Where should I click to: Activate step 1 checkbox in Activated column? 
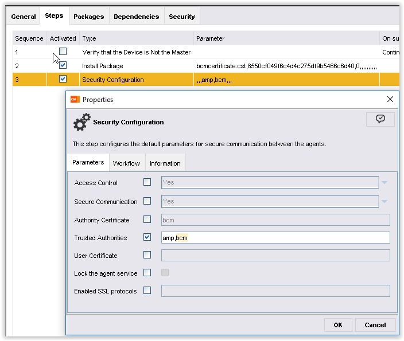tap(63, 52)
